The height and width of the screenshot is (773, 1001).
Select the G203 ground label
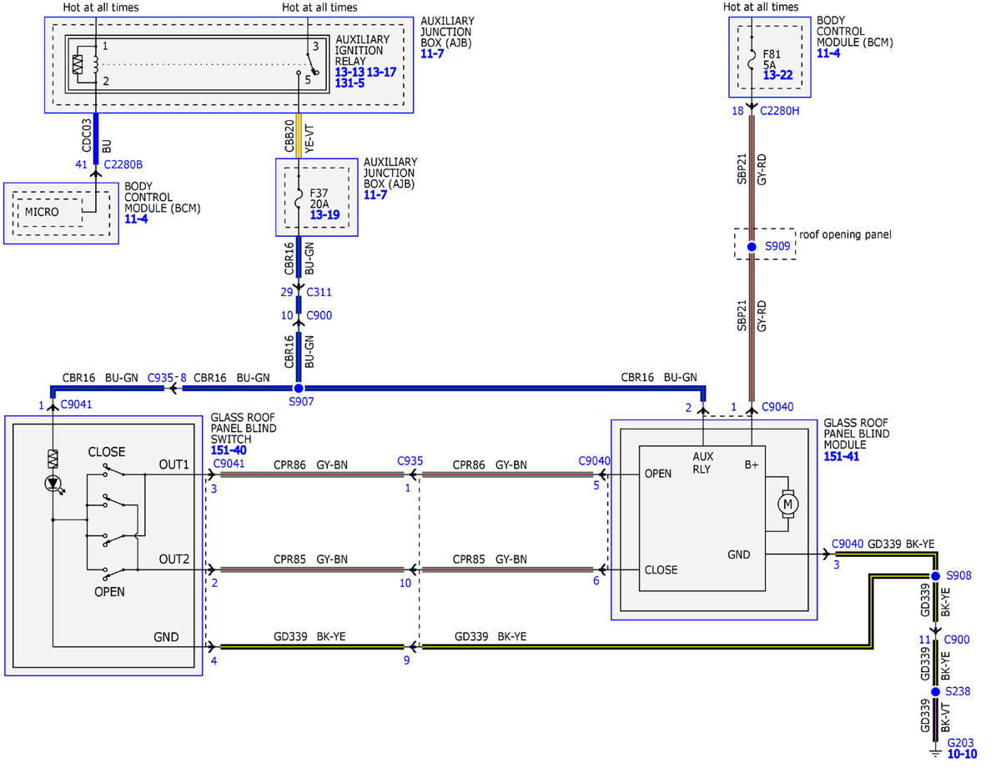coord(962,742)
